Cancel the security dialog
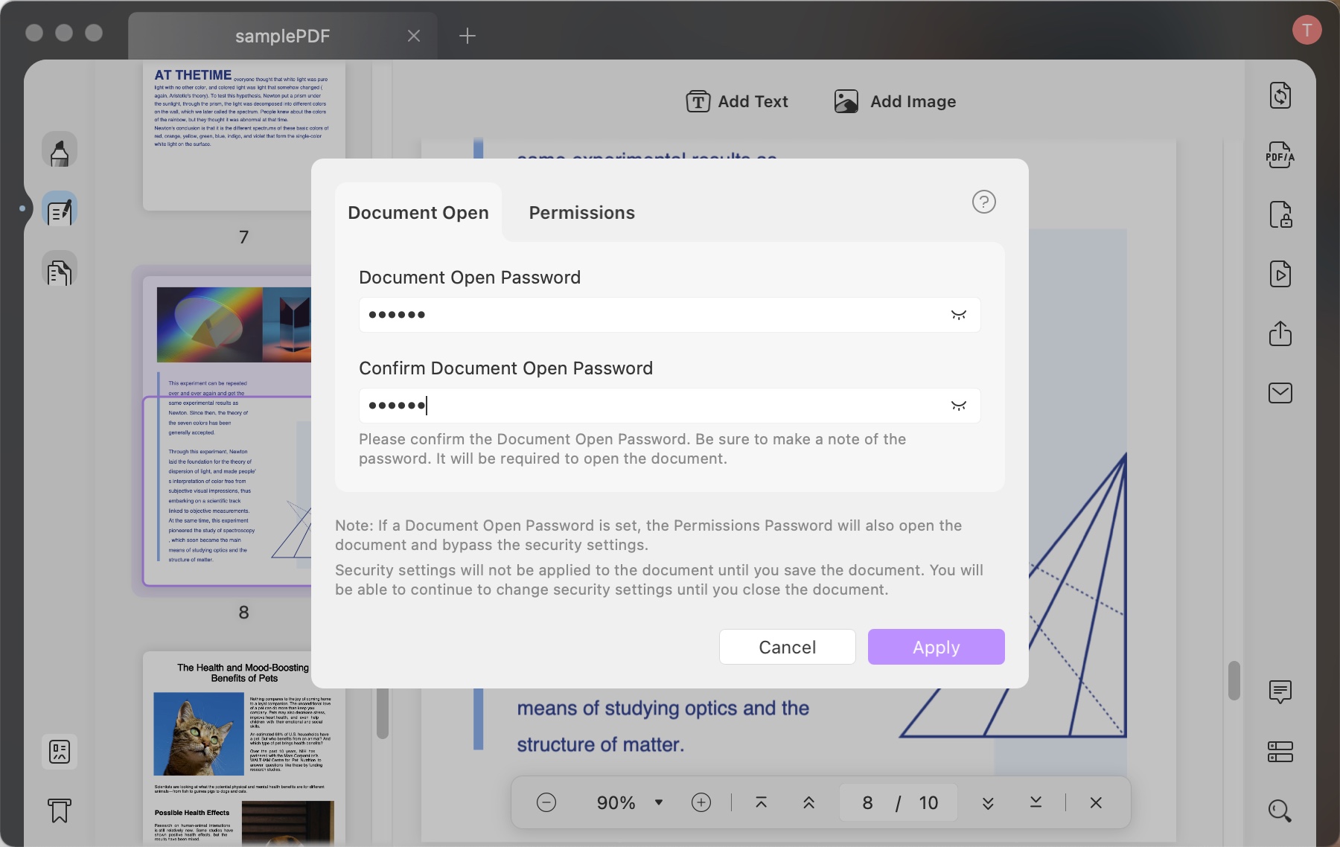The image size is (1340, 847). point(787,647)
